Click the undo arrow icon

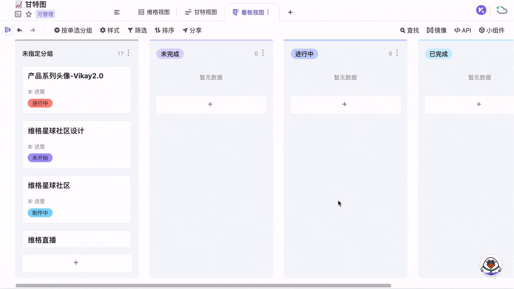[19, 30]
